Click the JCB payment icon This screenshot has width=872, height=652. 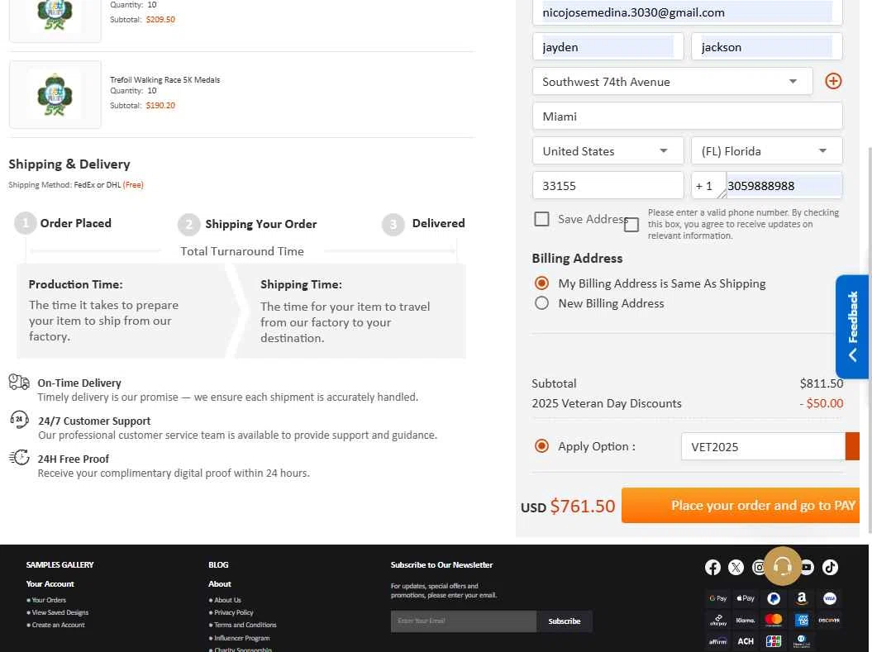[773, 641]
